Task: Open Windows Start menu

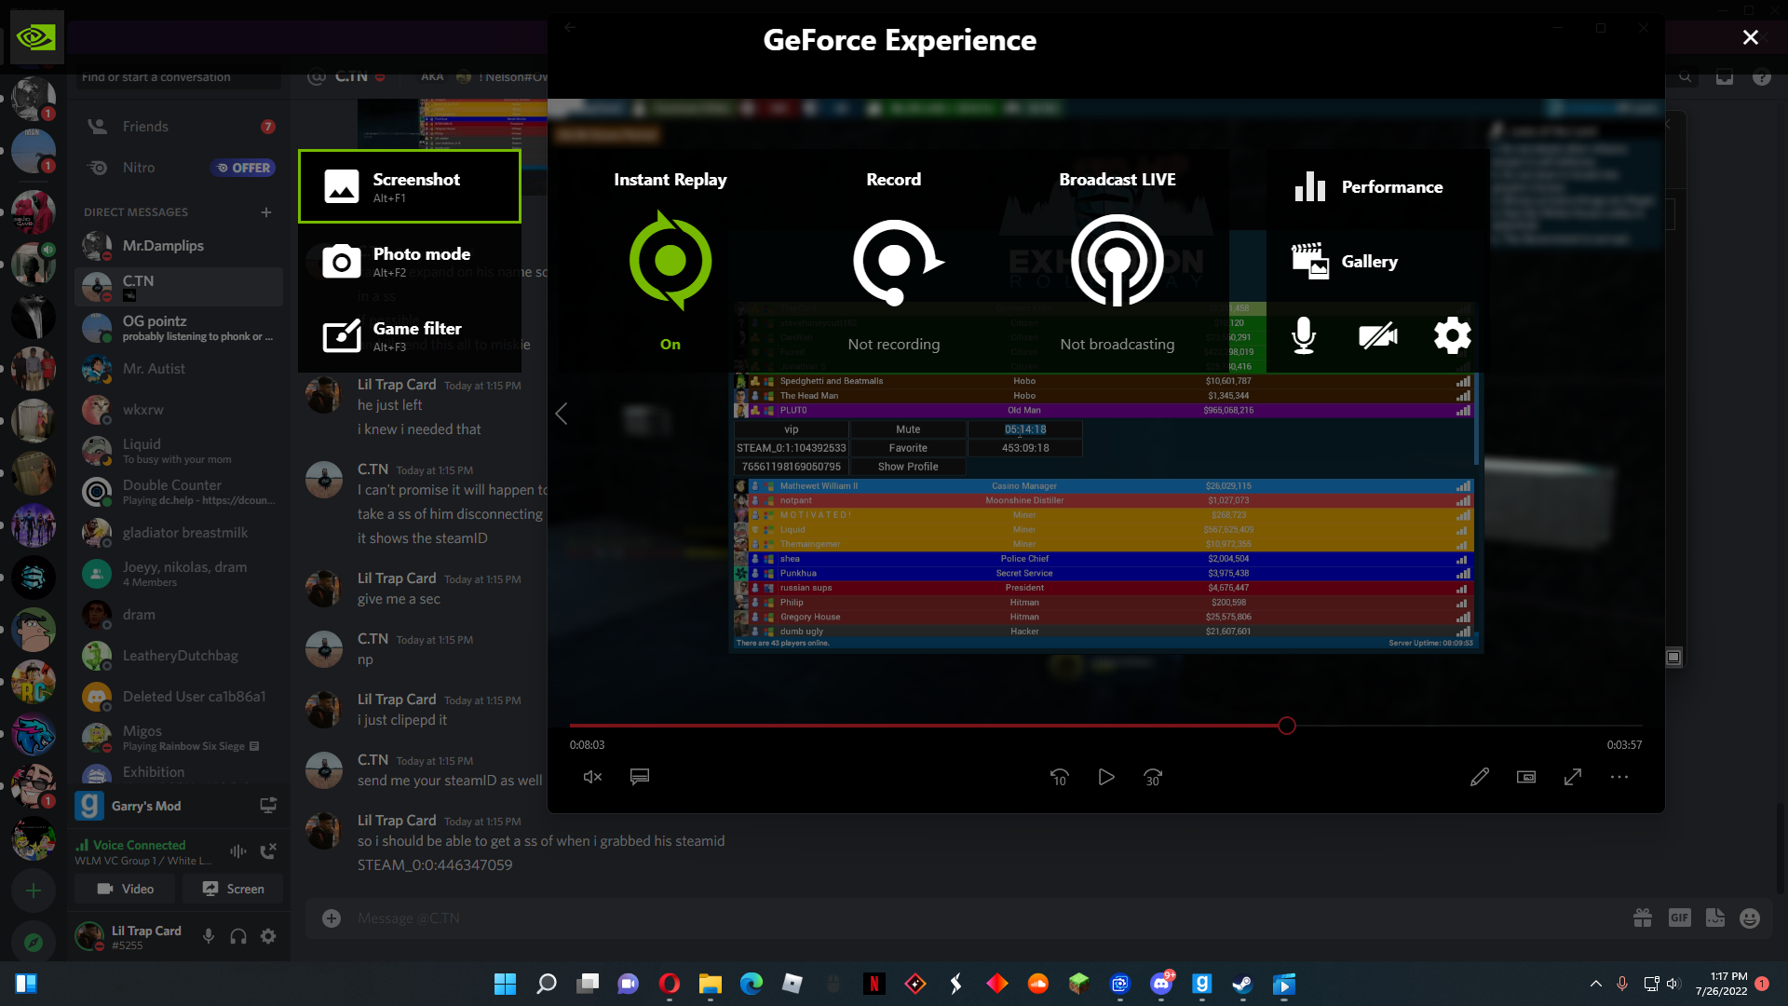Action: point(505,984)
